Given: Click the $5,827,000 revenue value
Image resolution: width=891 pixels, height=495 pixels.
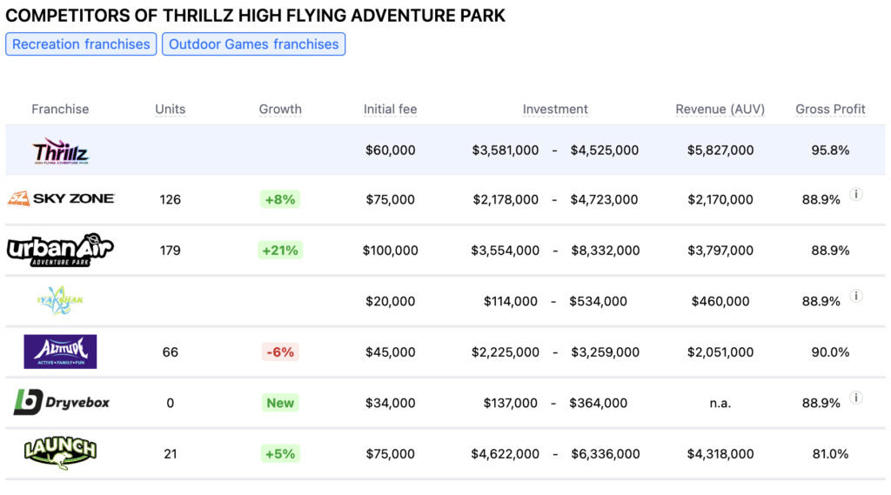Looking at the screenshot, I should coord(720,150).
